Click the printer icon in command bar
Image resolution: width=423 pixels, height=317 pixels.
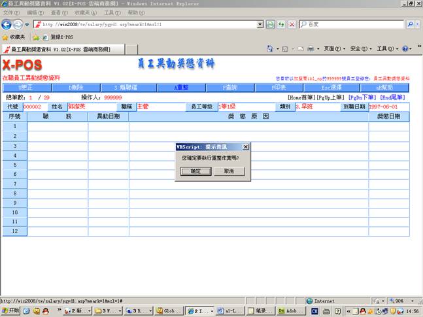311,49
